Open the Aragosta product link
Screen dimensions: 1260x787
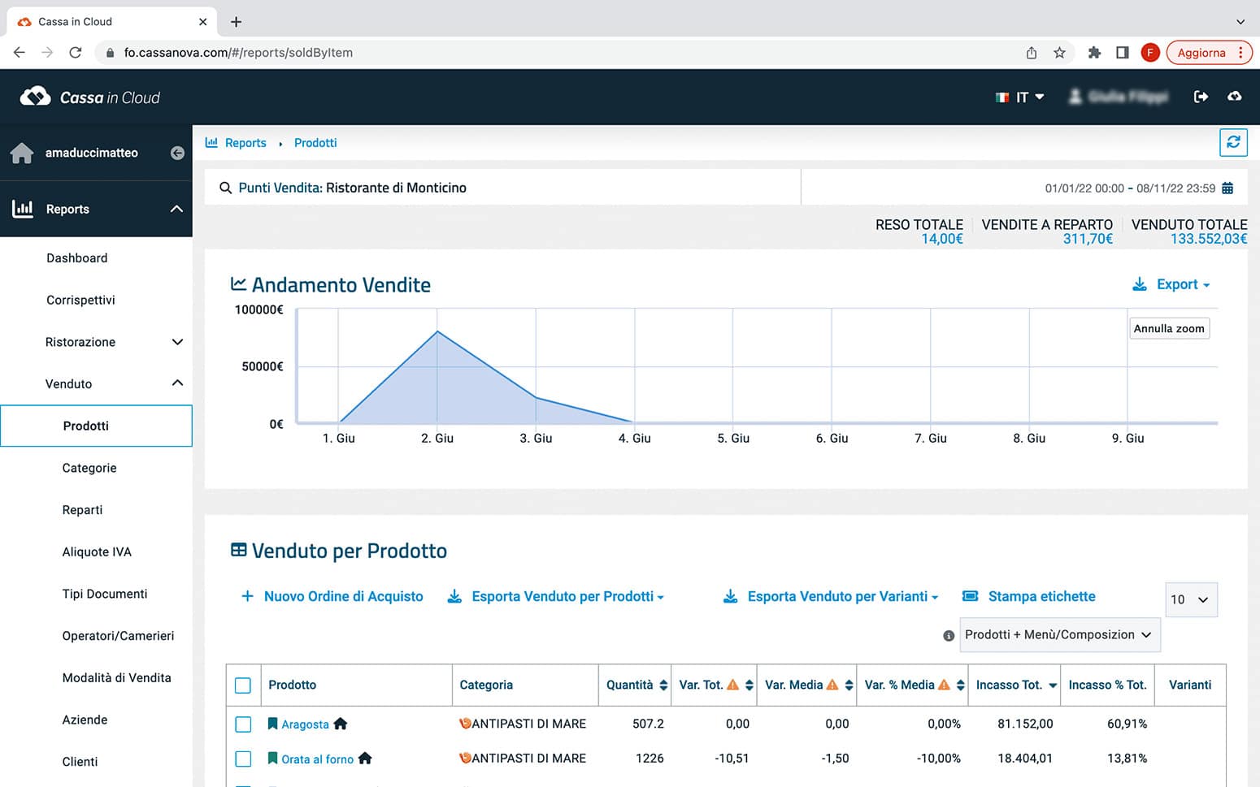pos(305,724)
